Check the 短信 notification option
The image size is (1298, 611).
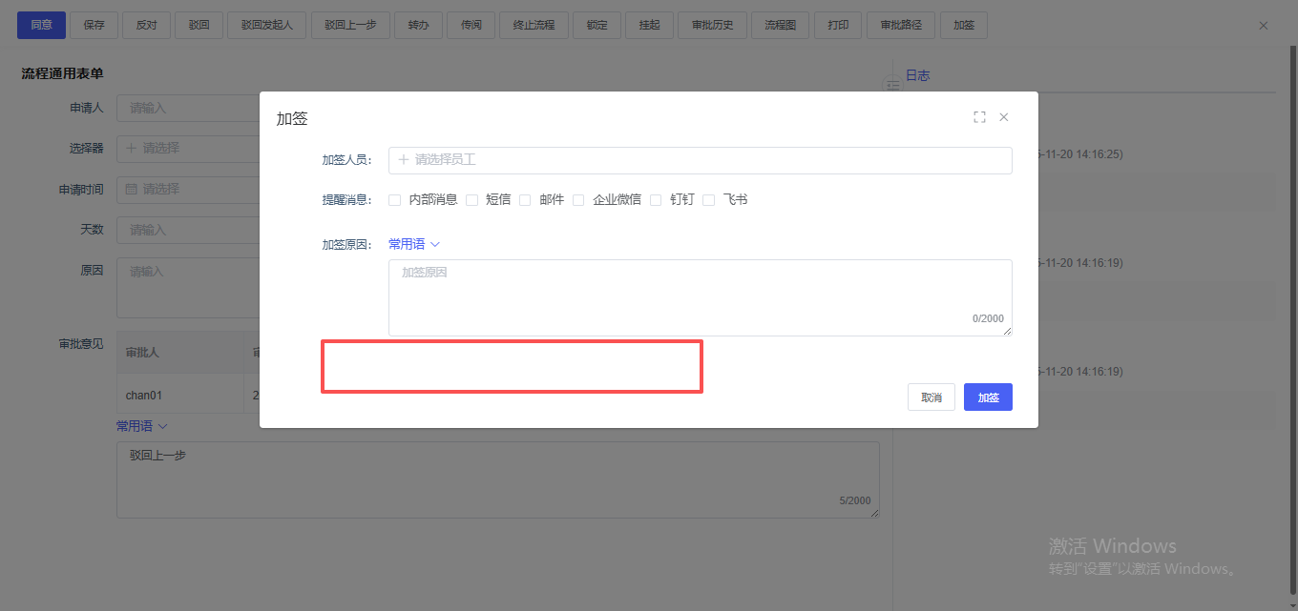(471, 200)
